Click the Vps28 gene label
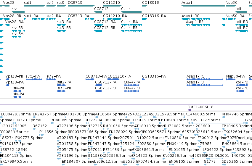The height and width of the screenshot is (166, 252). pos(9,3)
